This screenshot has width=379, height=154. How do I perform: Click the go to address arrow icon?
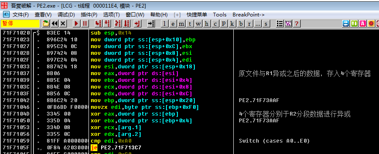pyautogui.click(x=151, y=23)
